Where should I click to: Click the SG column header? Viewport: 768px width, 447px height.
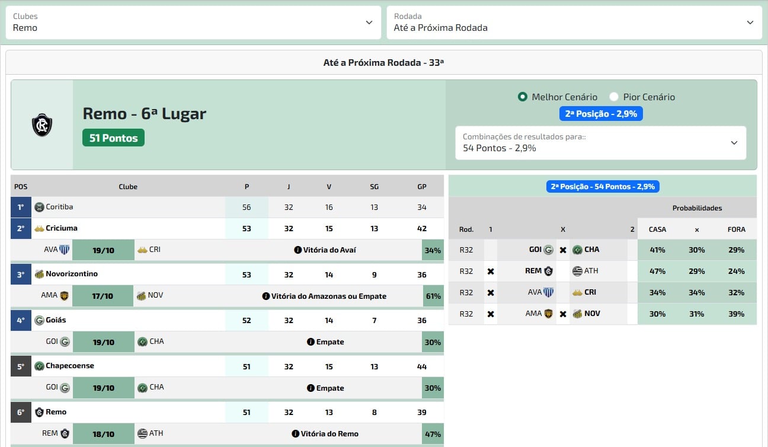(374, 187)
